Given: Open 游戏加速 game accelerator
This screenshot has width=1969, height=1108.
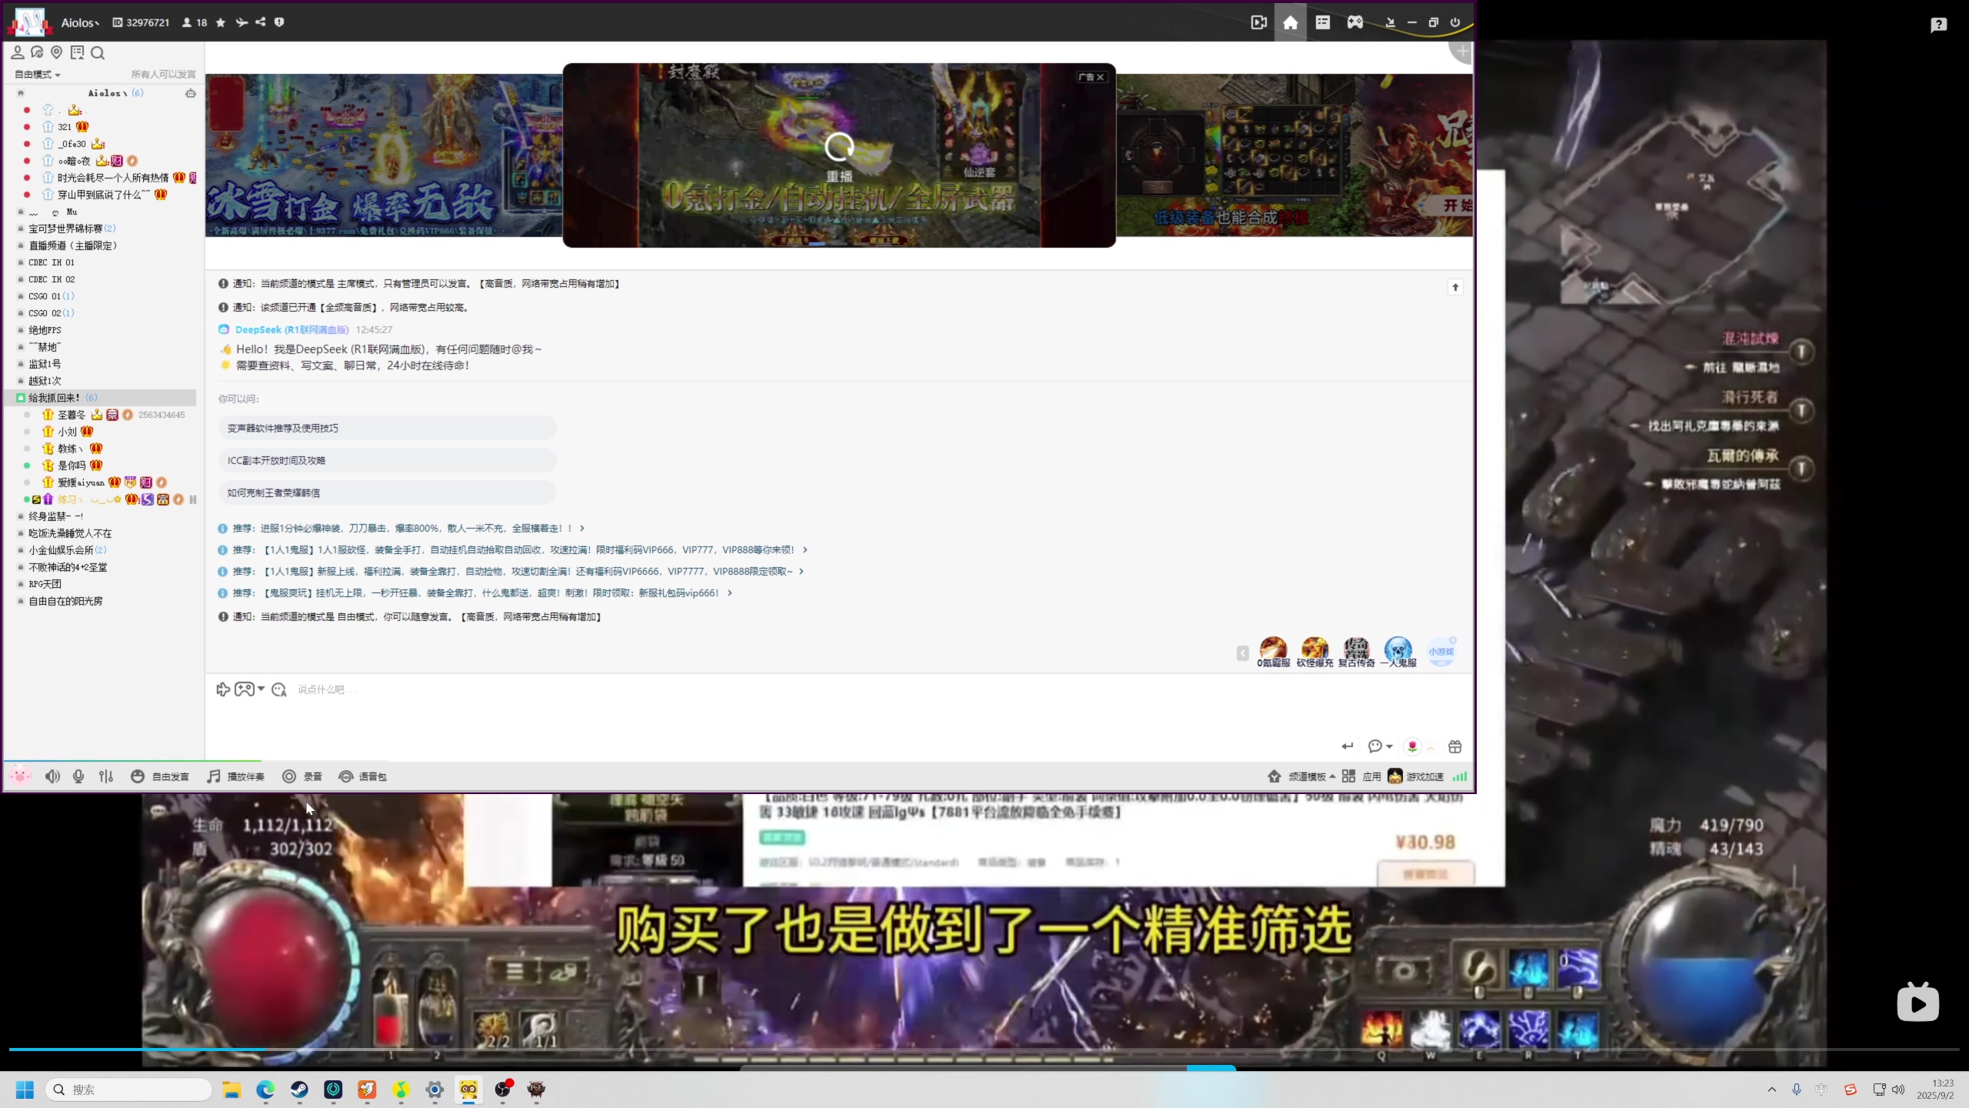Looking at the screenshot, I should tap(1415, 776).
